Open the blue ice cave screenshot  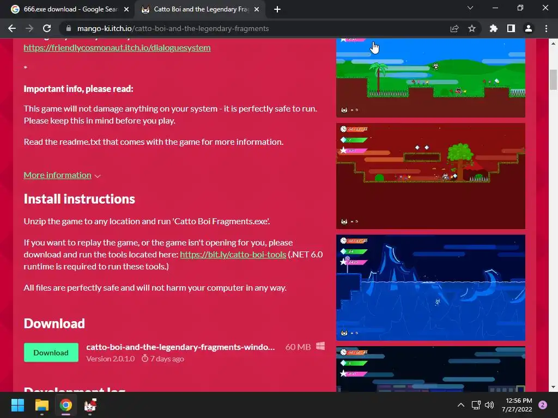point(430,287)
